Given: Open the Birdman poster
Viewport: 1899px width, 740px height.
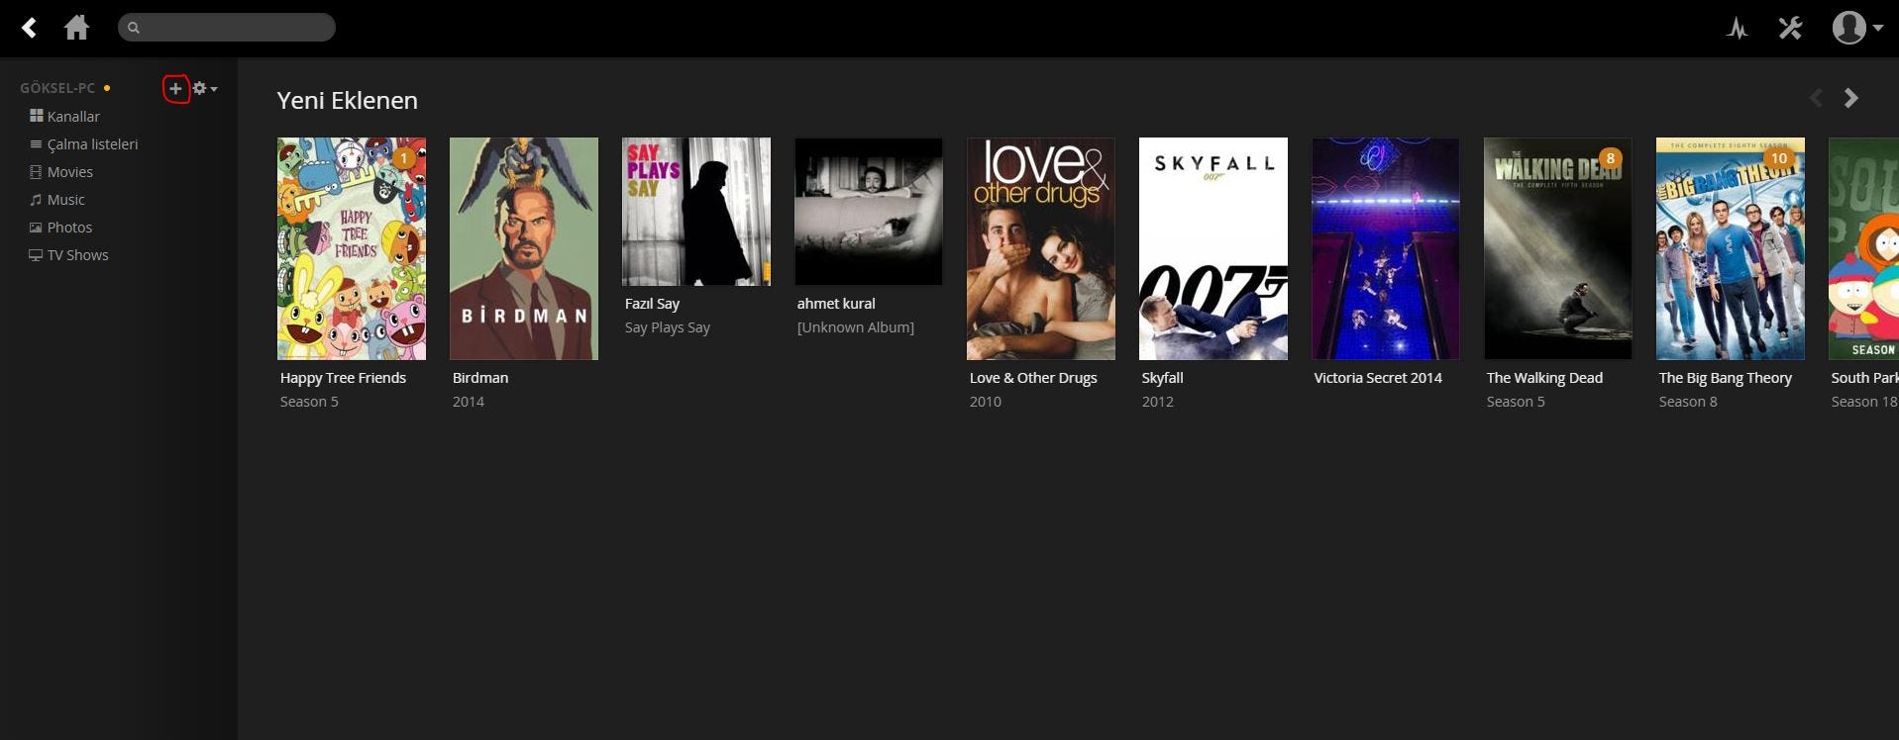Looking at the screenshot, I should coord(524,248).
